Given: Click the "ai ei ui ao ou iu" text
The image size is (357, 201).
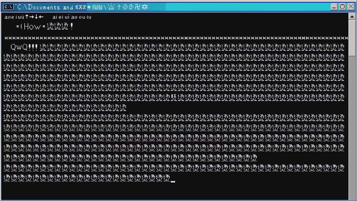Looking at the screenshot, I should click(x=72, y=17).
